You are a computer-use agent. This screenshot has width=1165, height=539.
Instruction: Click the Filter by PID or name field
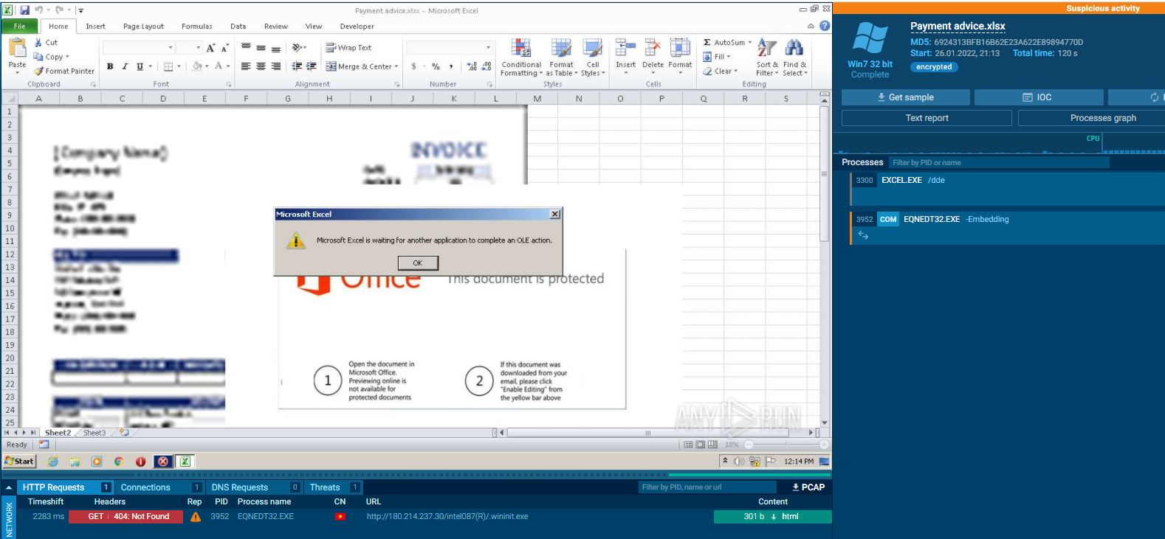(x=999, y=163)
